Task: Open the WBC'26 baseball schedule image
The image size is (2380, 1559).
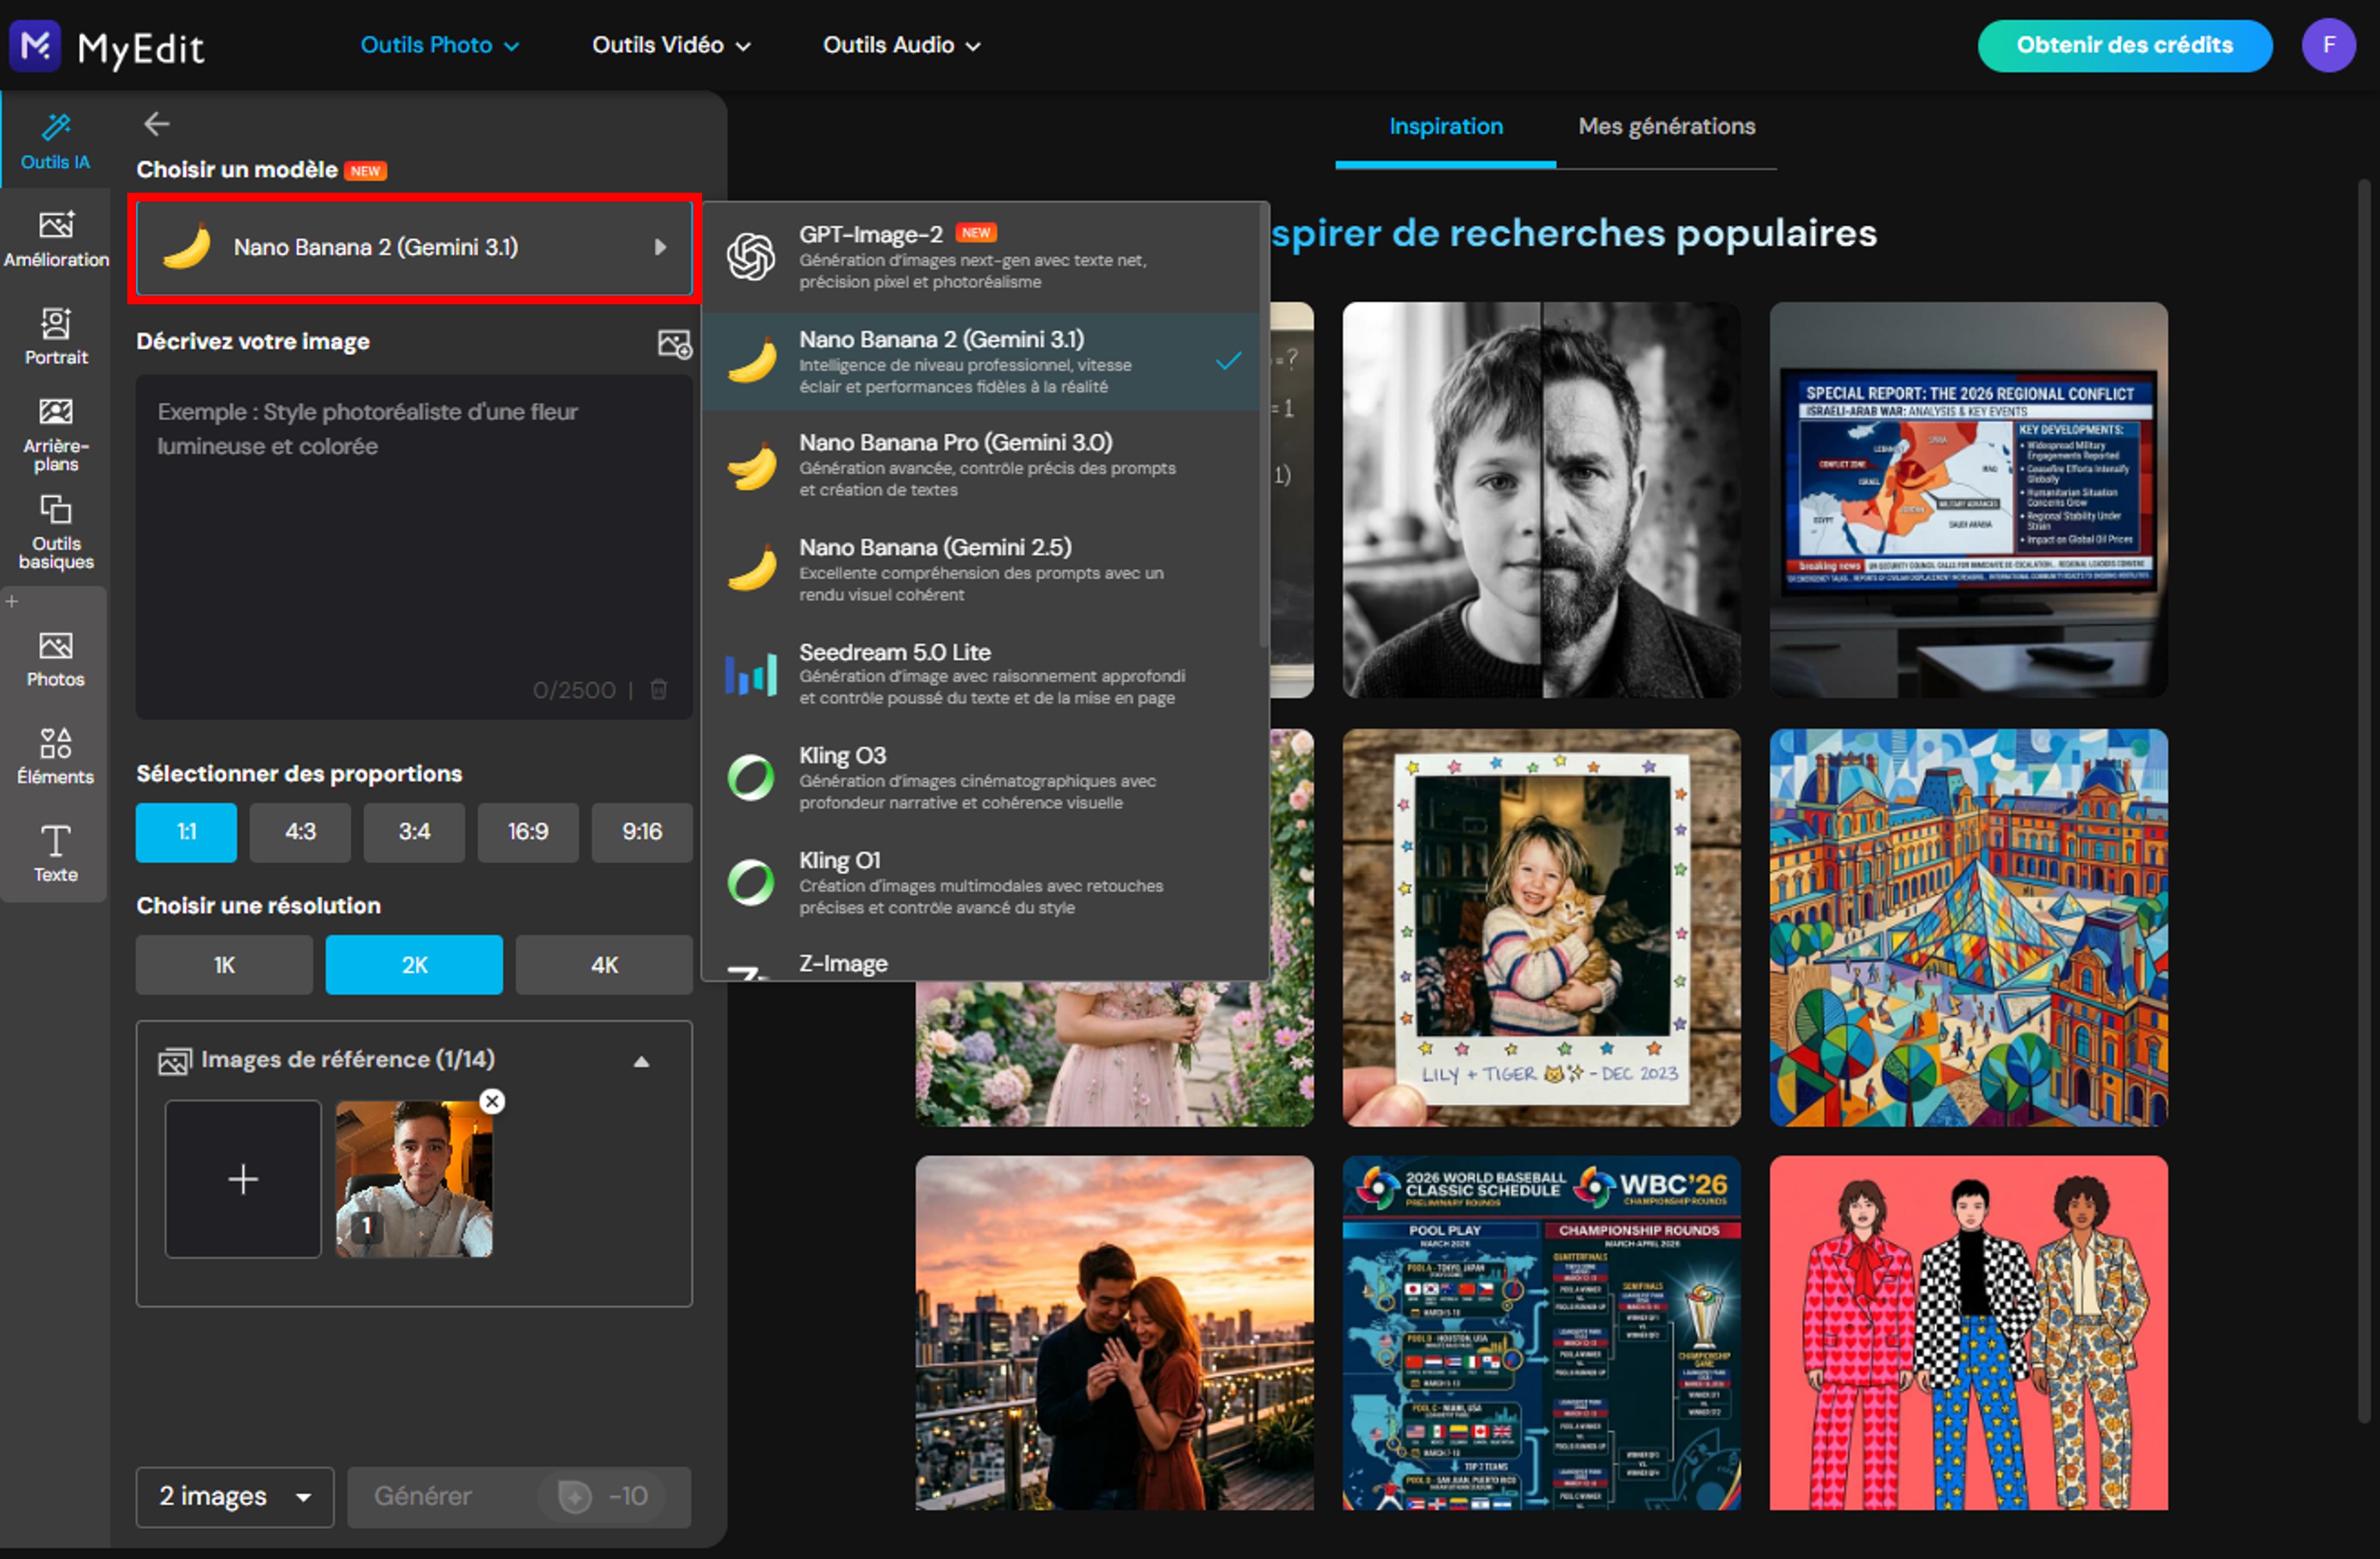Action: [1541, 1332]
